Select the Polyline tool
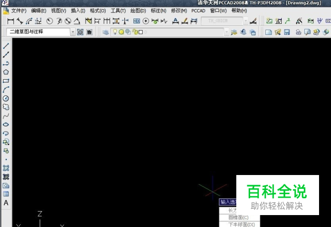The width and height of the screenshot is (331, 227). coord(6,63)
